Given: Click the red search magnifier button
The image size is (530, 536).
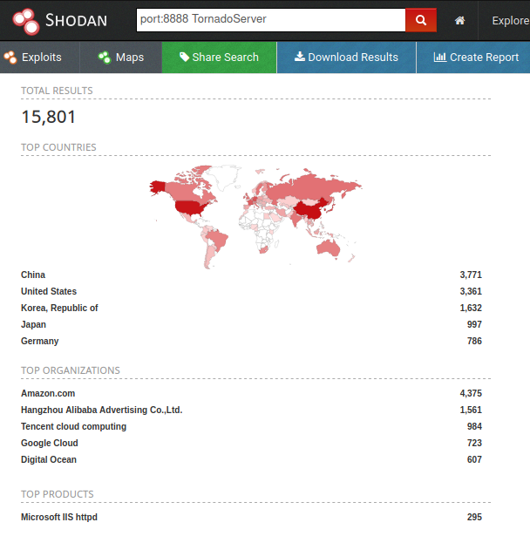Looking at the screenshot, I should click(421, 20).
